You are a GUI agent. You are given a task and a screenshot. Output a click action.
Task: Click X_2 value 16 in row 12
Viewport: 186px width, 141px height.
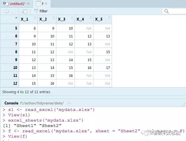[x=52, y=83]
